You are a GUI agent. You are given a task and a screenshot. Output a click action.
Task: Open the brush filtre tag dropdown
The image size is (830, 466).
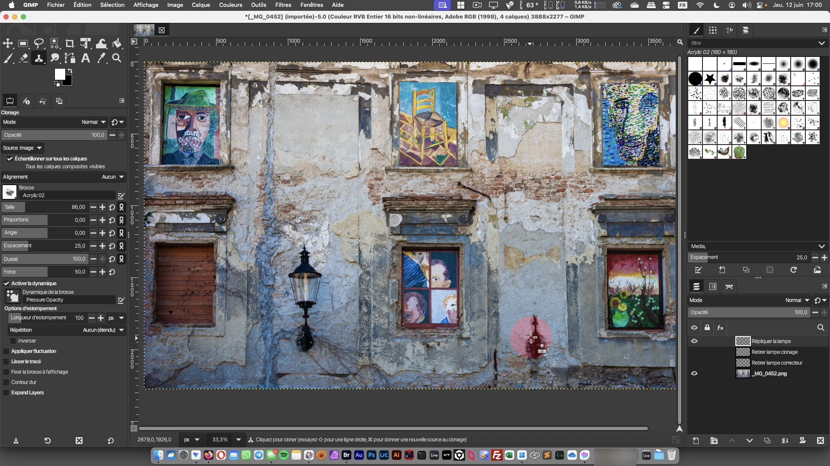[821, 43]
